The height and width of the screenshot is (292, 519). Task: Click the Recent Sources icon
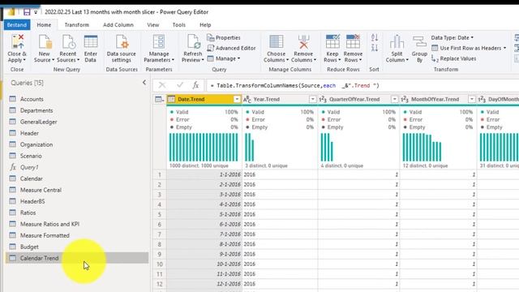pos(68,42)
